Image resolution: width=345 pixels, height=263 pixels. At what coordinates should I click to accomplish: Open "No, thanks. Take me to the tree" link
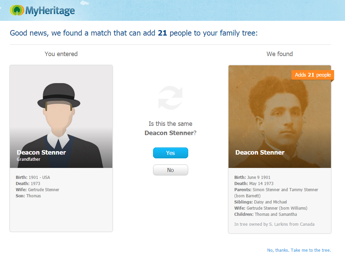(x=299, y=250)
